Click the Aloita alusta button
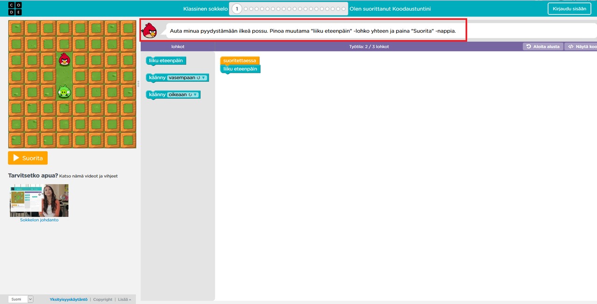The width and height of the screenshot is (597, 304). coord(543,47)
